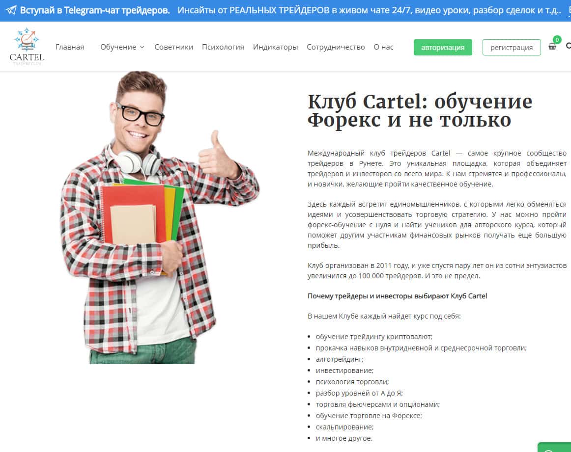Click the search magnifier icon
This screenshot has height=452, width=571.
[569, 46]
